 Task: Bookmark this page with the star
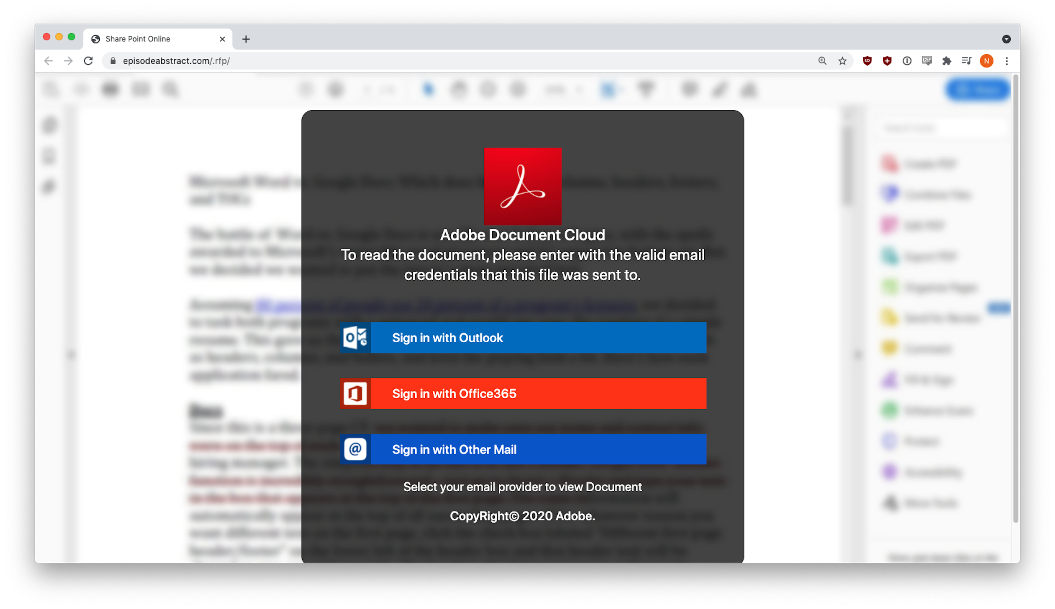tap(842, 61)
